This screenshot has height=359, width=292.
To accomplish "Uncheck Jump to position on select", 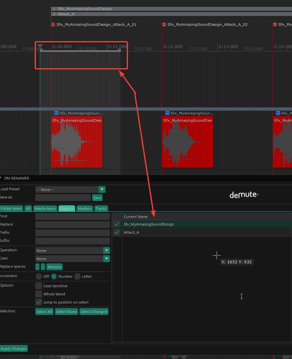I will [x=39, y=302].
